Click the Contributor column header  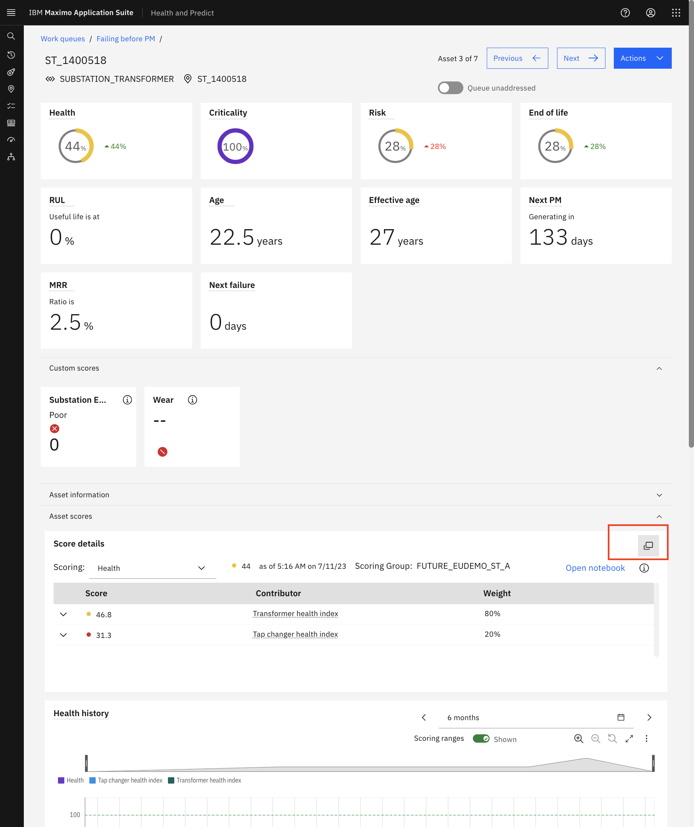point(278,593)
